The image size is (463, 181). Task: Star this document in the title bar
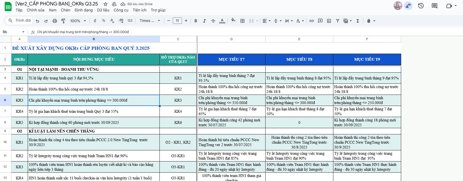pyautogui.click(x=106, y=4)
